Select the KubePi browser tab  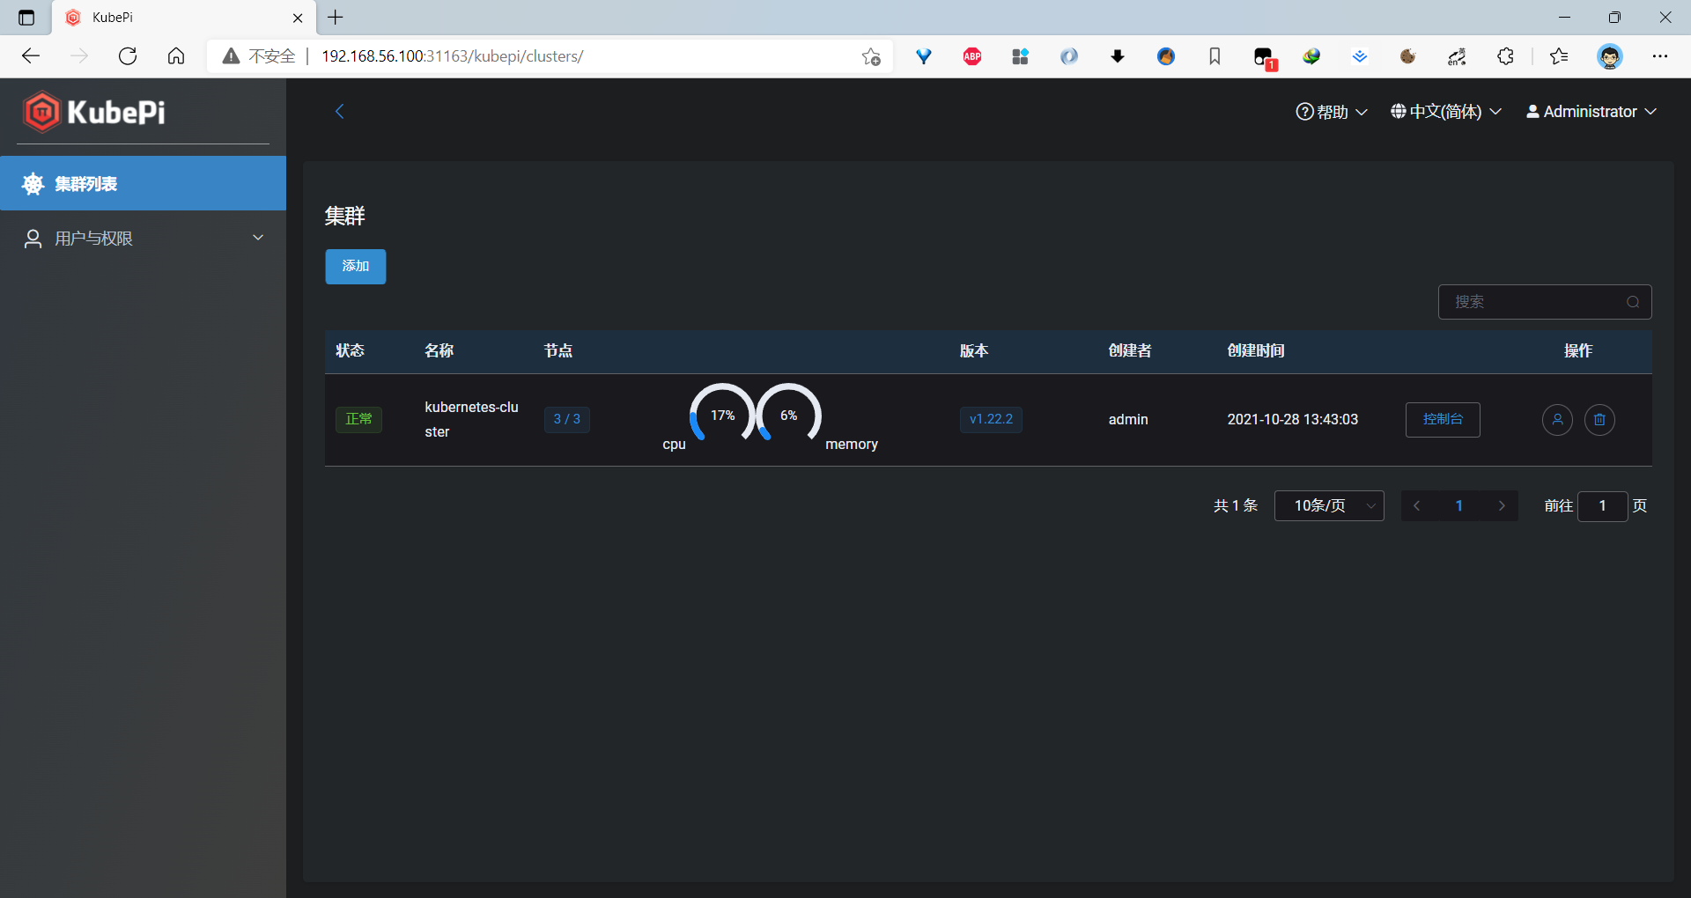[x=183, y=18]
